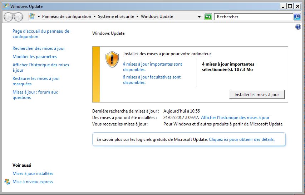This screenshot has width=305, height=195.
Task: Click Installer les mises à jour button
Action: click(257, 95)
